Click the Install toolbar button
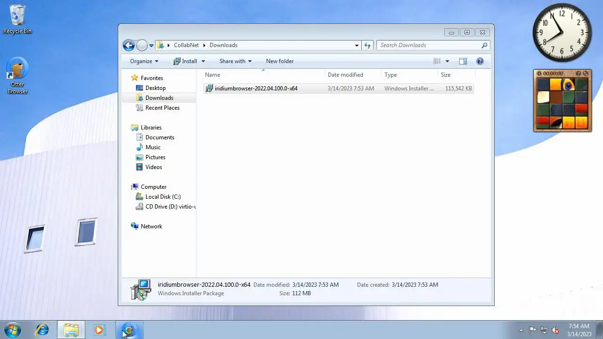The height and width of the screenshot is (339, 603). point(185,61)
